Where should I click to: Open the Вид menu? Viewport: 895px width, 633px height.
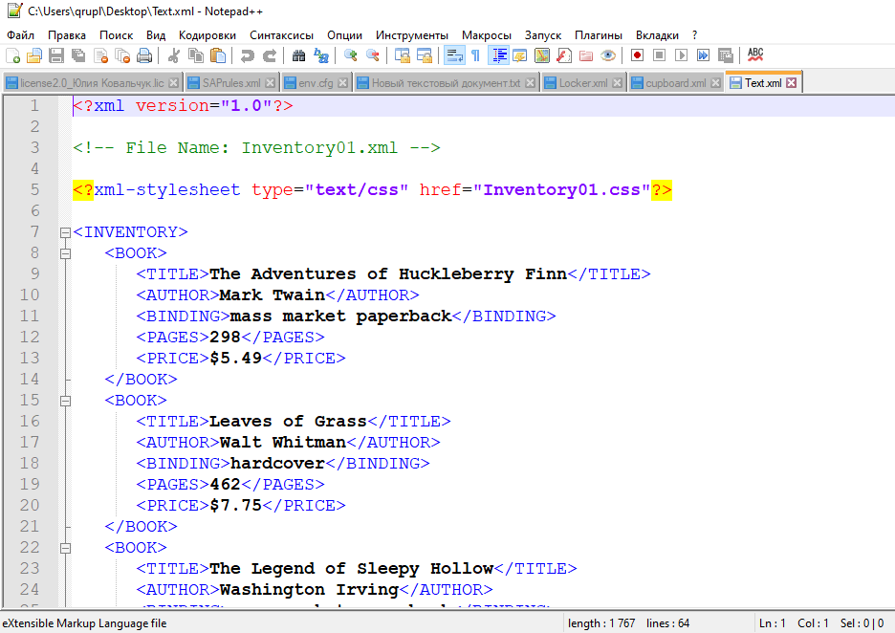click(x=156, y=35)
